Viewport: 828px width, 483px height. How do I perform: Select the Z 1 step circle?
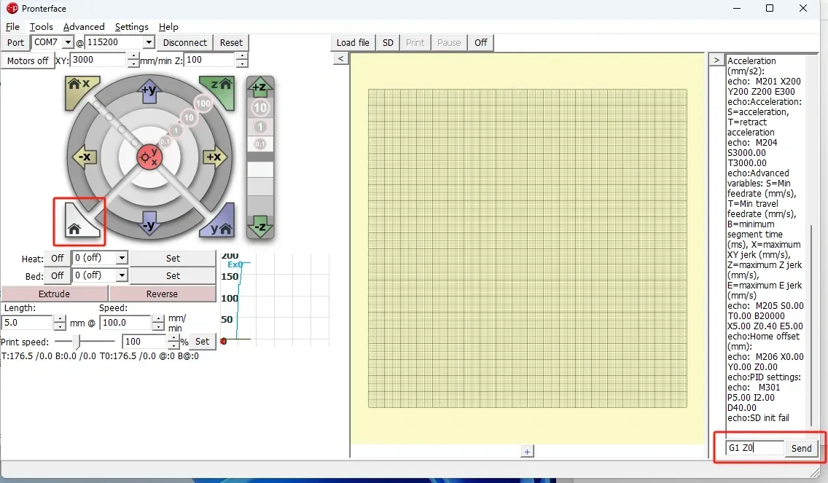[x=259, y=127]
